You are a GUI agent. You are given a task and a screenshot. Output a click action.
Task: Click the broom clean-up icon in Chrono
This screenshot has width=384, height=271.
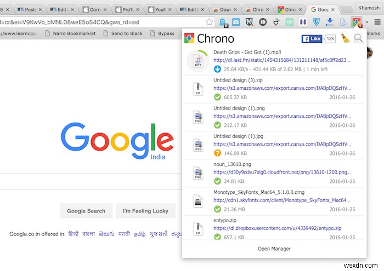coord(345,38)
